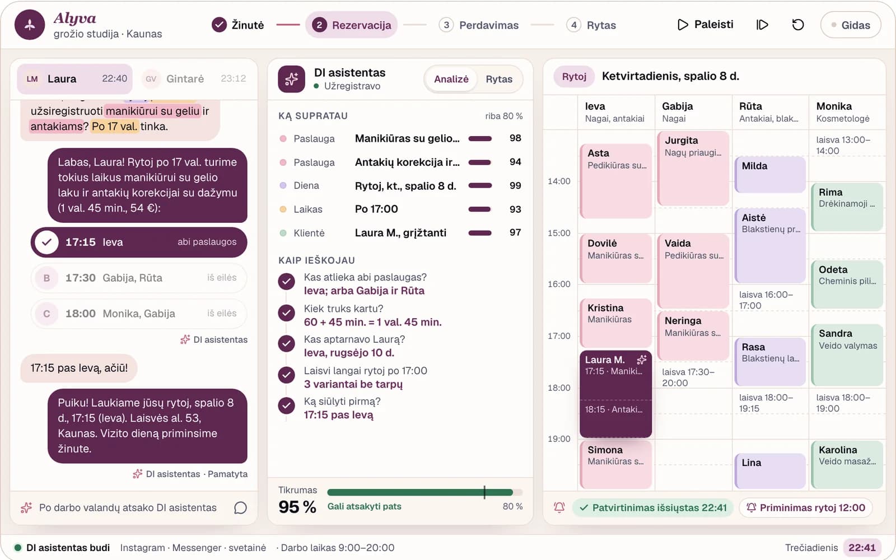The image size is (896, 560).
Task: Select the 17:15 Ieva time slot option
Action: 139,242
